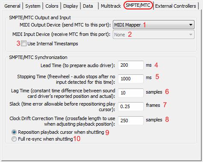Open the MIDI Input Device None dropdown
The height and width of the screenshot is (162, 203).
coord(153,35)
